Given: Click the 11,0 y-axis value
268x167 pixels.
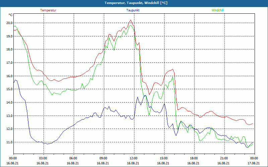Looking at the screenshot, I should pos(9,142).
